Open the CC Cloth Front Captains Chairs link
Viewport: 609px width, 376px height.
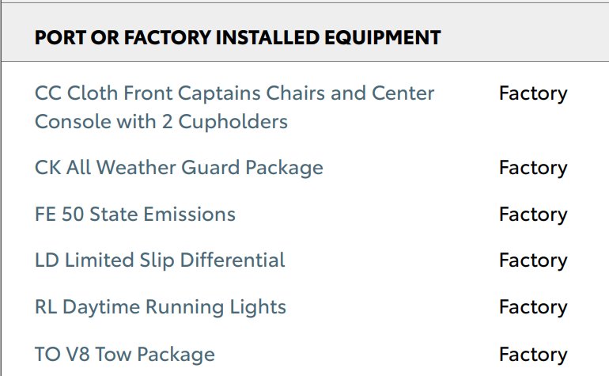point(234,107)
